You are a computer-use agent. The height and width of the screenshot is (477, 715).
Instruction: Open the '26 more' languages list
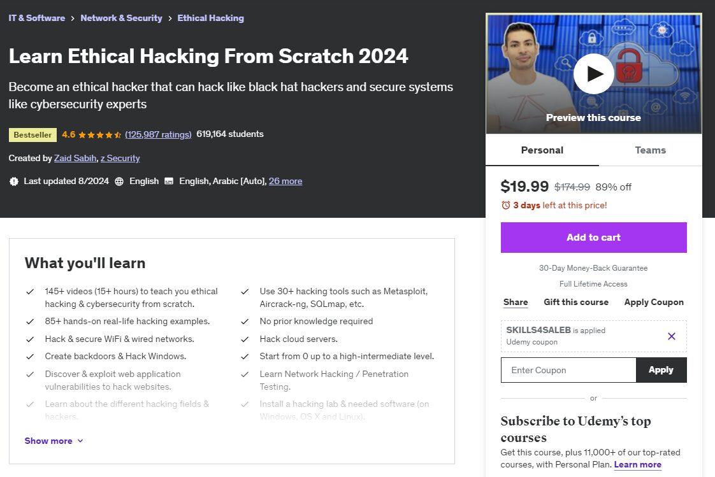click(285, 181)
